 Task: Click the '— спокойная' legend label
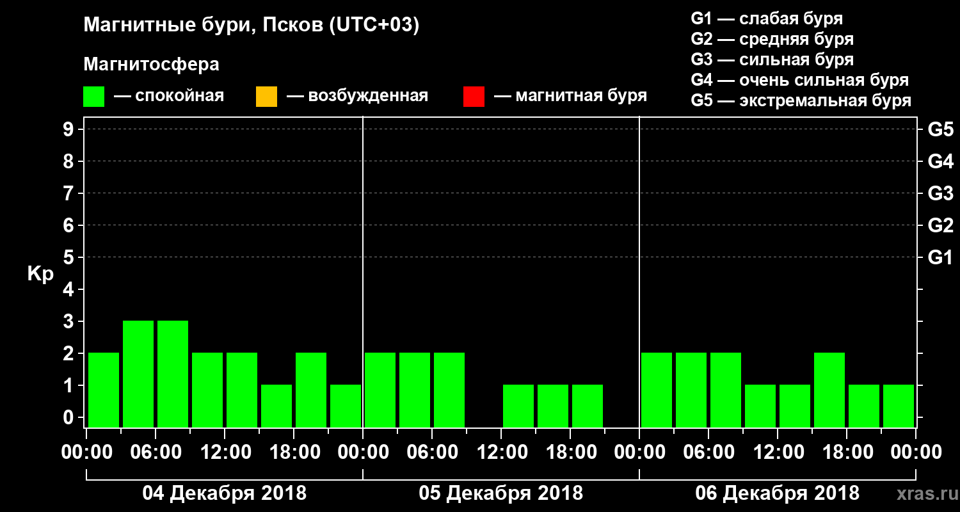pyautogui.click(x=169, y=96)
